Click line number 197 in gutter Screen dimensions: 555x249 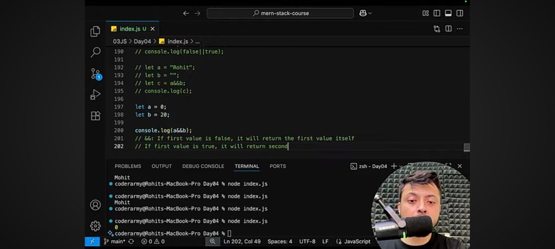(x=118, y=107)
